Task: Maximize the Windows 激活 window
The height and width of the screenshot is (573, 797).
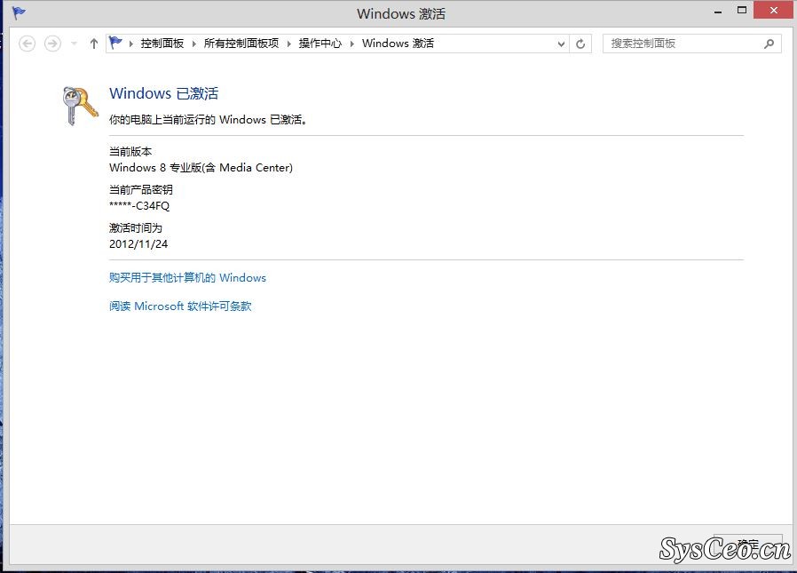Action: pos(742,12)
